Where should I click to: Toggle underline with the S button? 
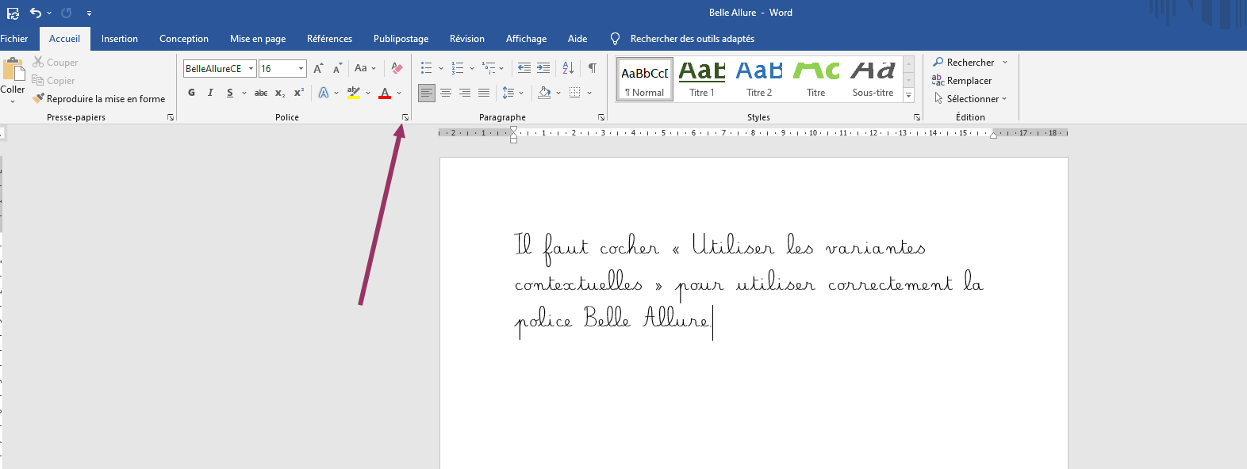point(230,93)
